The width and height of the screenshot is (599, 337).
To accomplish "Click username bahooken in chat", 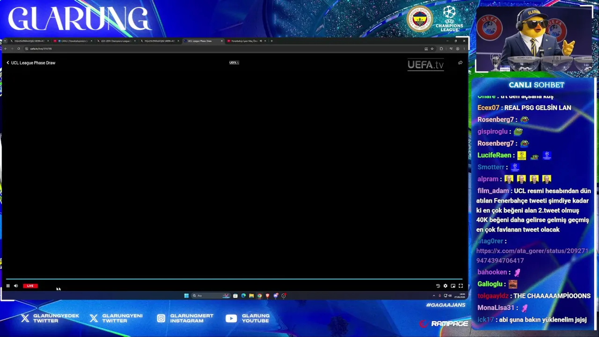I will (x=492, y=272).
